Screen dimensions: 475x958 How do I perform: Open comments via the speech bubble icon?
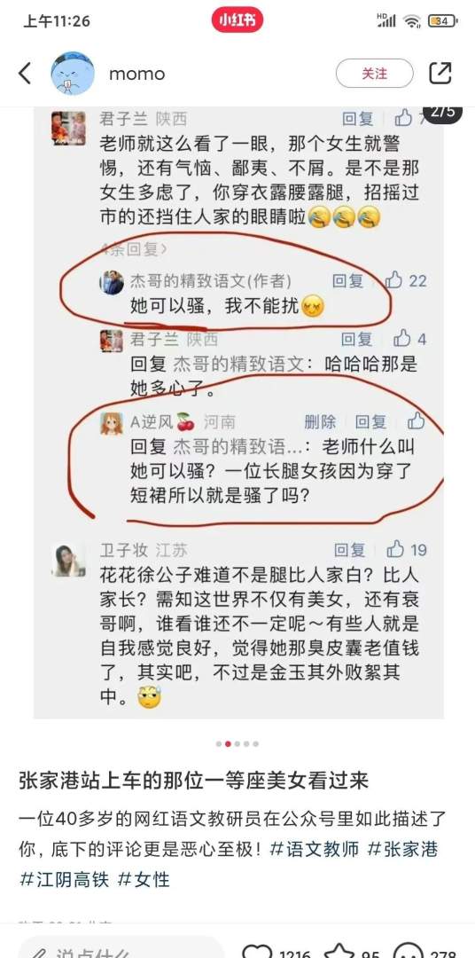pyautogui.click(x=408, y=952)
